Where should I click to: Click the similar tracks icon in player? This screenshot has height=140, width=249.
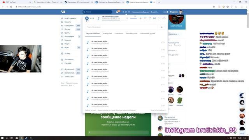click(x=159, y=18)
